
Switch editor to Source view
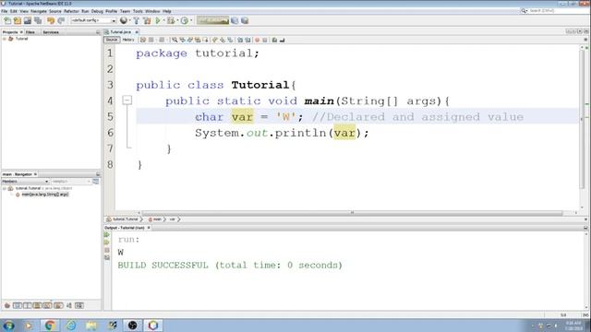pyautogui.click(x=112, y=40)
